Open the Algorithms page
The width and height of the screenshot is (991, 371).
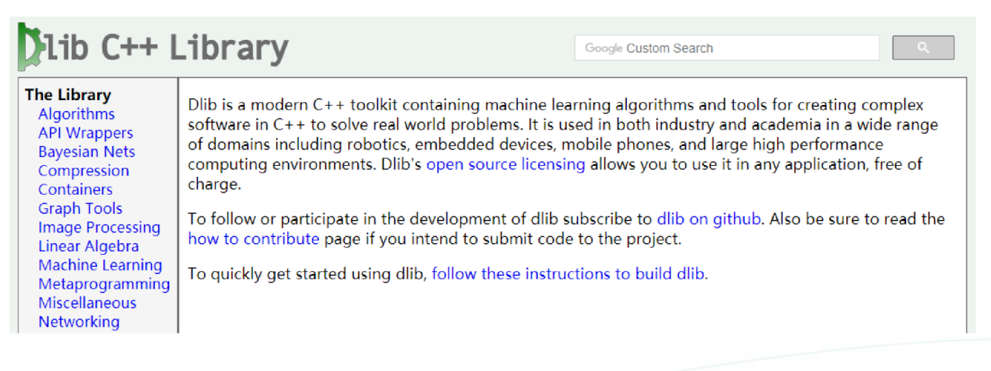point(76,114)
